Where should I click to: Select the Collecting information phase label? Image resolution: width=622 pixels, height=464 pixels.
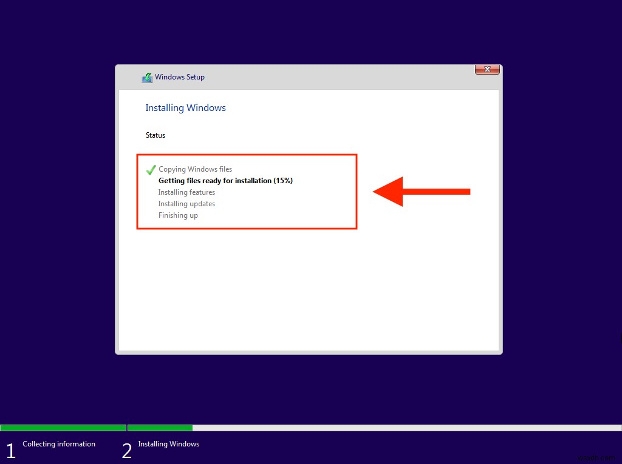click(59, 443)
